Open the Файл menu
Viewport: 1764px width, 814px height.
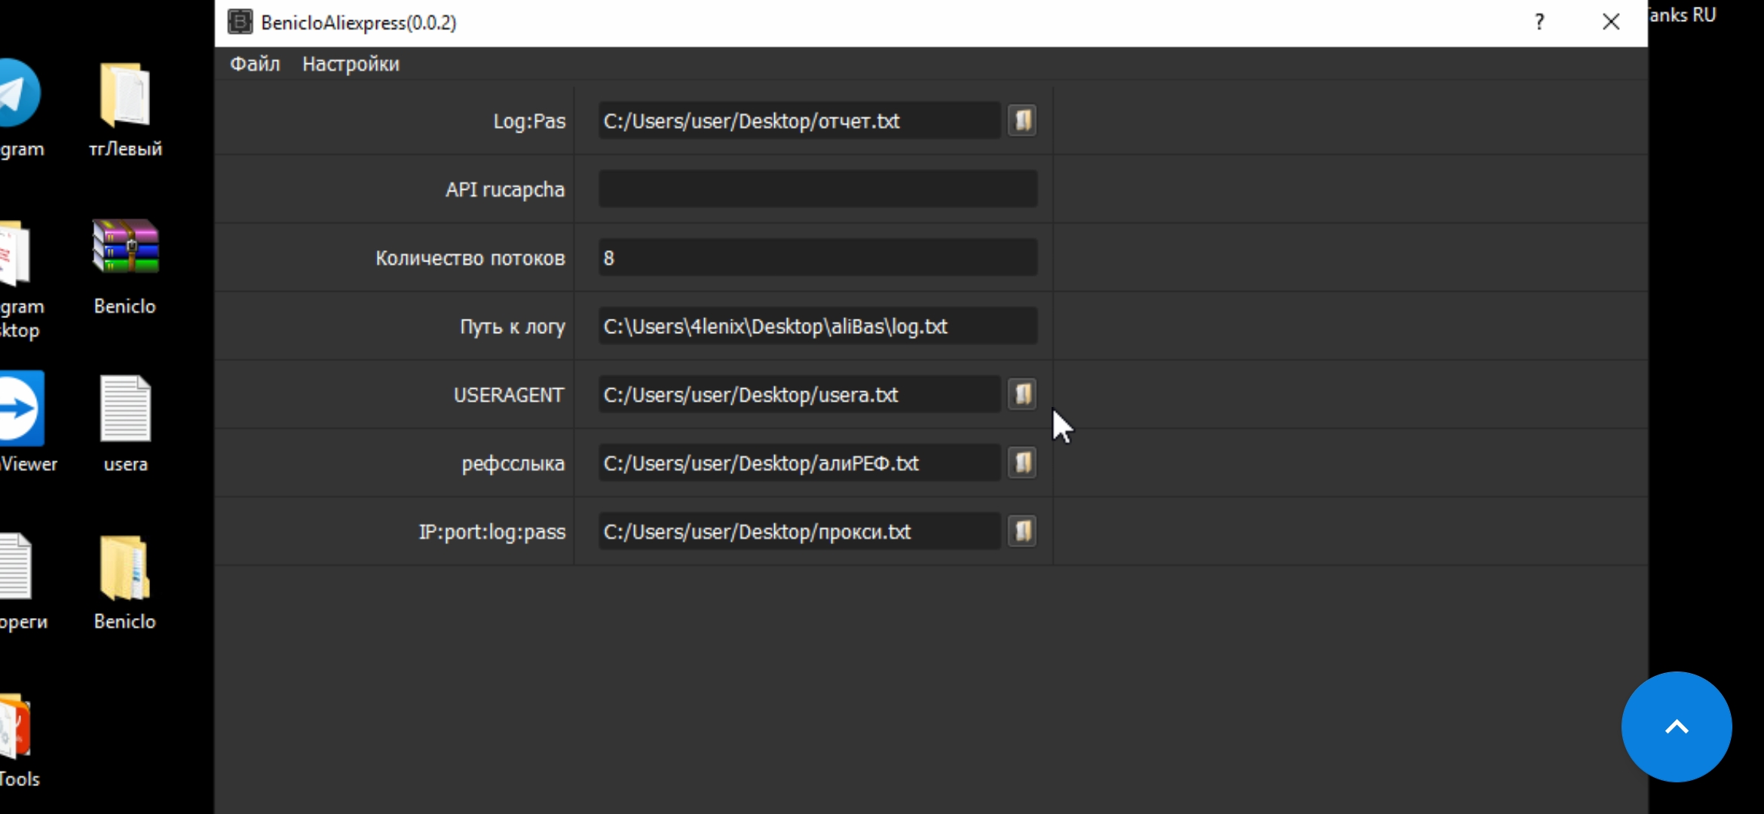[255, 64]
